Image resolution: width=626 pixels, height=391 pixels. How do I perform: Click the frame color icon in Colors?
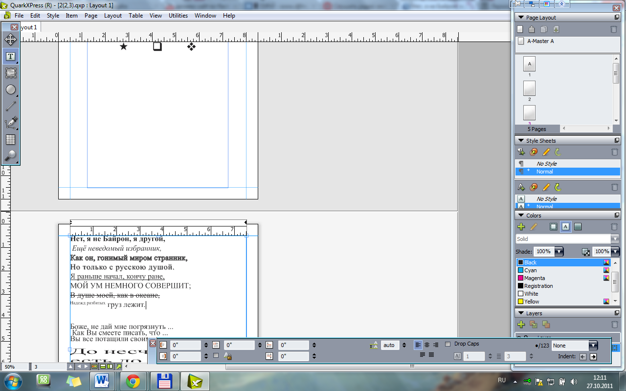pos(554,227)
